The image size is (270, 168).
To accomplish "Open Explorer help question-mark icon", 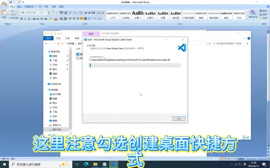I will [x=248, y=38].
